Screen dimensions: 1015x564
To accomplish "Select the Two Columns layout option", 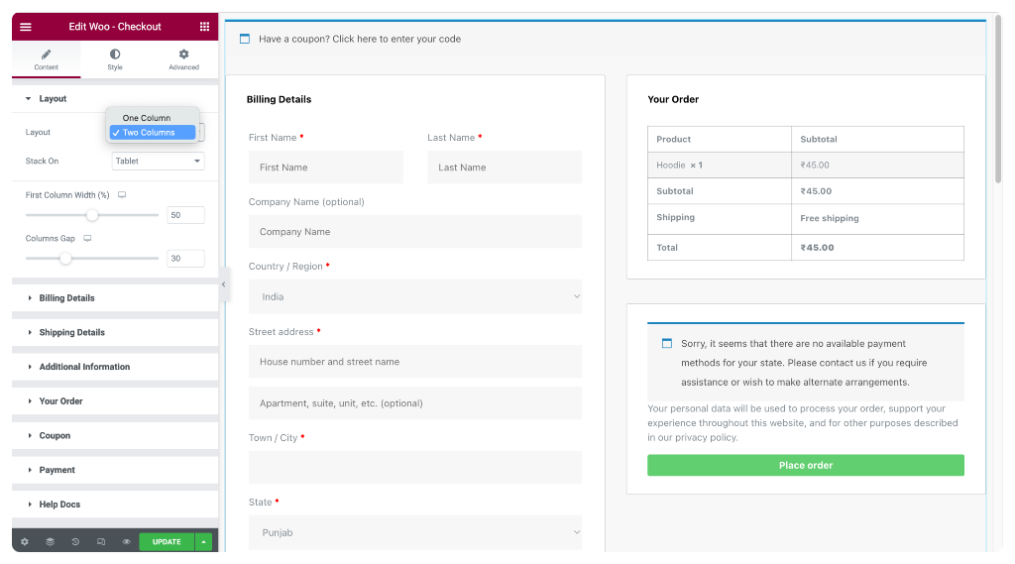I will (x=153, y=132).
